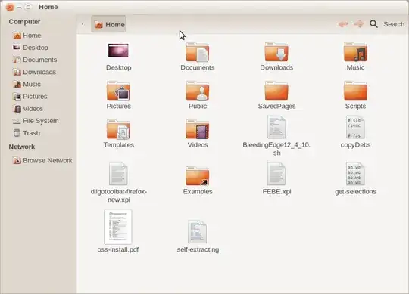Select the diigotoolbar-firefox-new.xpi file icon

pyautogui.click(x=118, y=174)
